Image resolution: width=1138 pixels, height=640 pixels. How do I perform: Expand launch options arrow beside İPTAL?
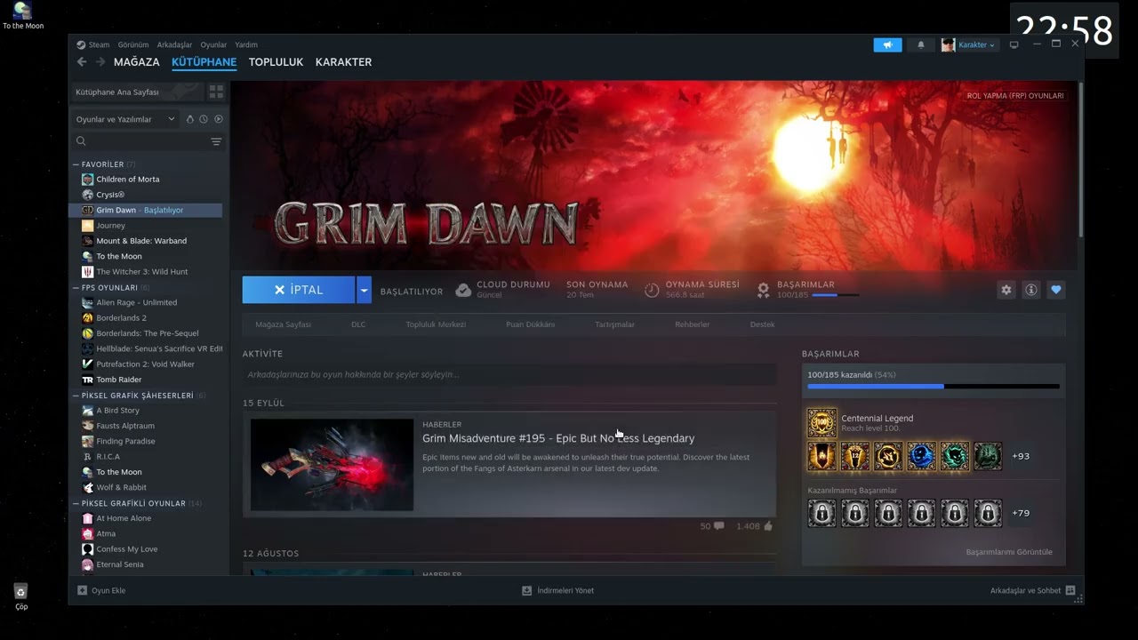(364, 290)
